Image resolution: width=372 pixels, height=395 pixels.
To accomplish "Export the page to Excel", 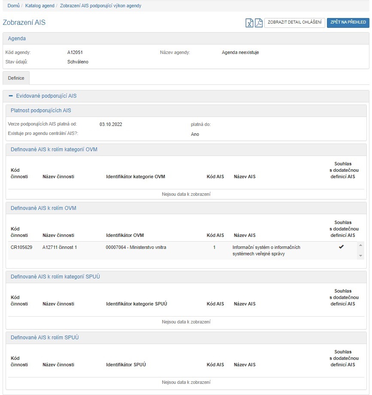I will (249, 23).
